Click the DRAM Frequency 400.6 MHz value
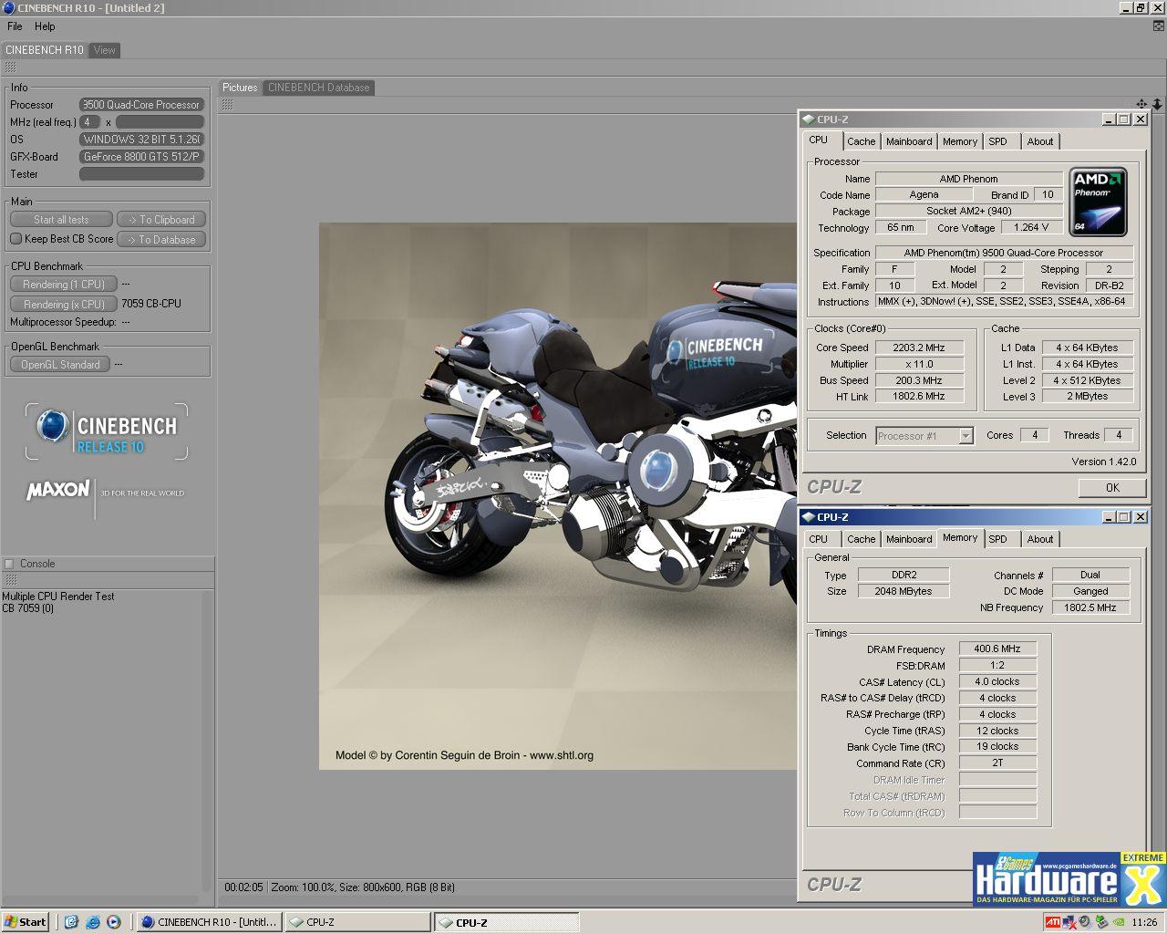 tap(997, 649)
